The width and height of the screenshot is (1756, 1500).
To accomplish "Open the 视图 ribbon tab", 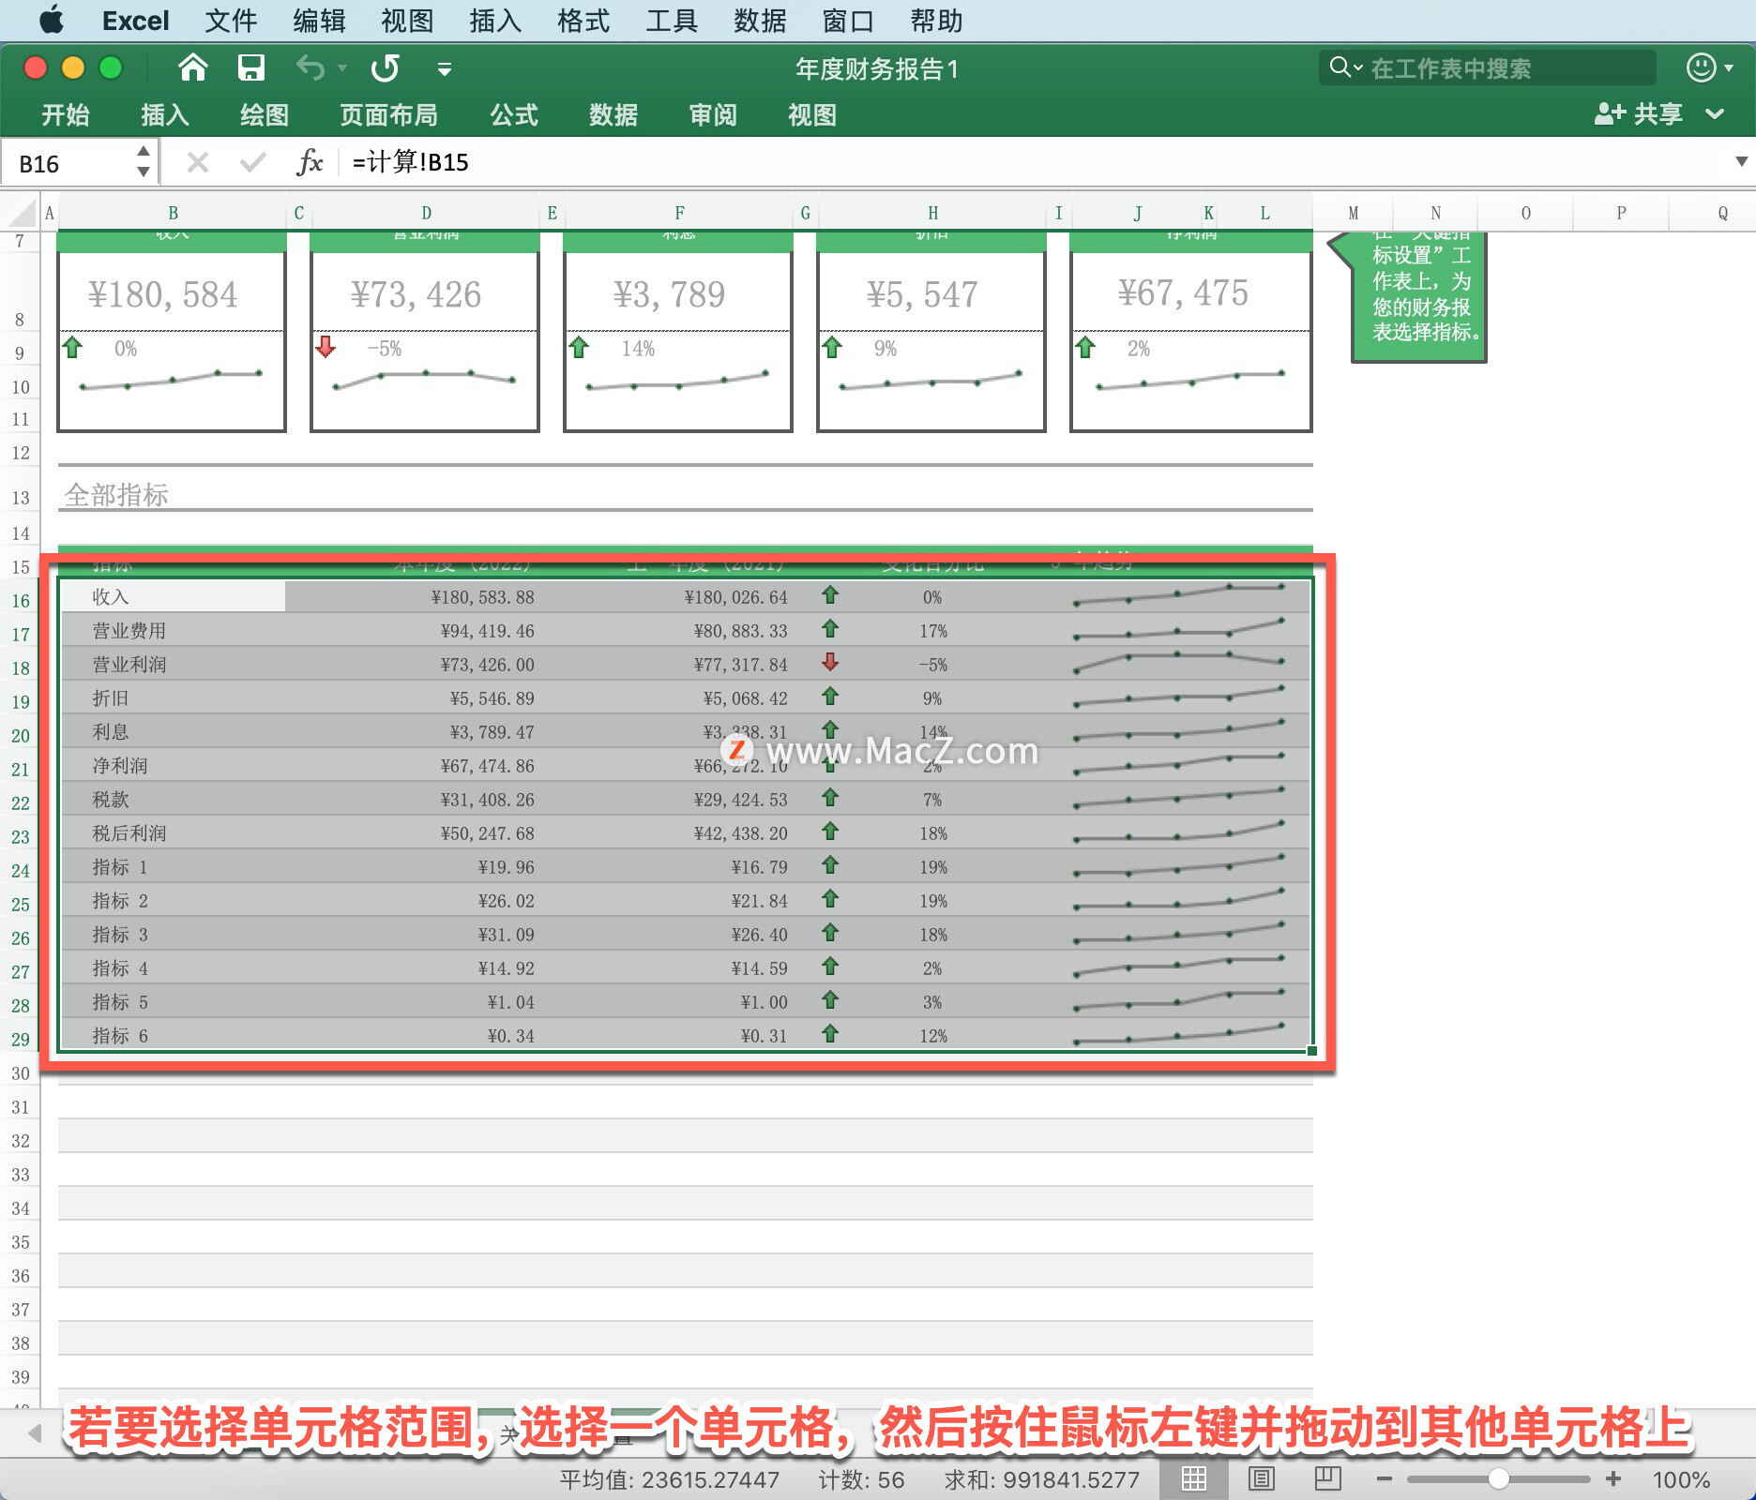I will [x=812, y=114].
